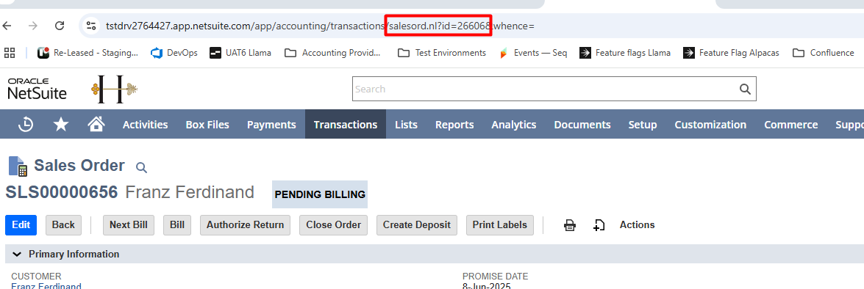
Task: Click the Sales Order document icon
Action: click(18, 167)
